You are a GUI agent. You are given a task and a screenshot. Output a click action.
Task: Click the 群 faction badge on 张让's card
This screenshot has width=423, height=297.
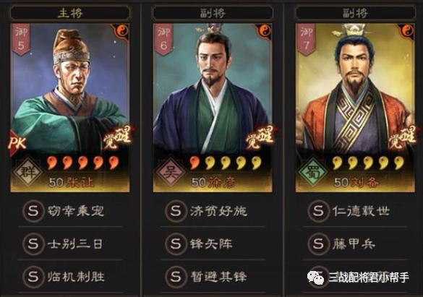(x=28, y=172)
